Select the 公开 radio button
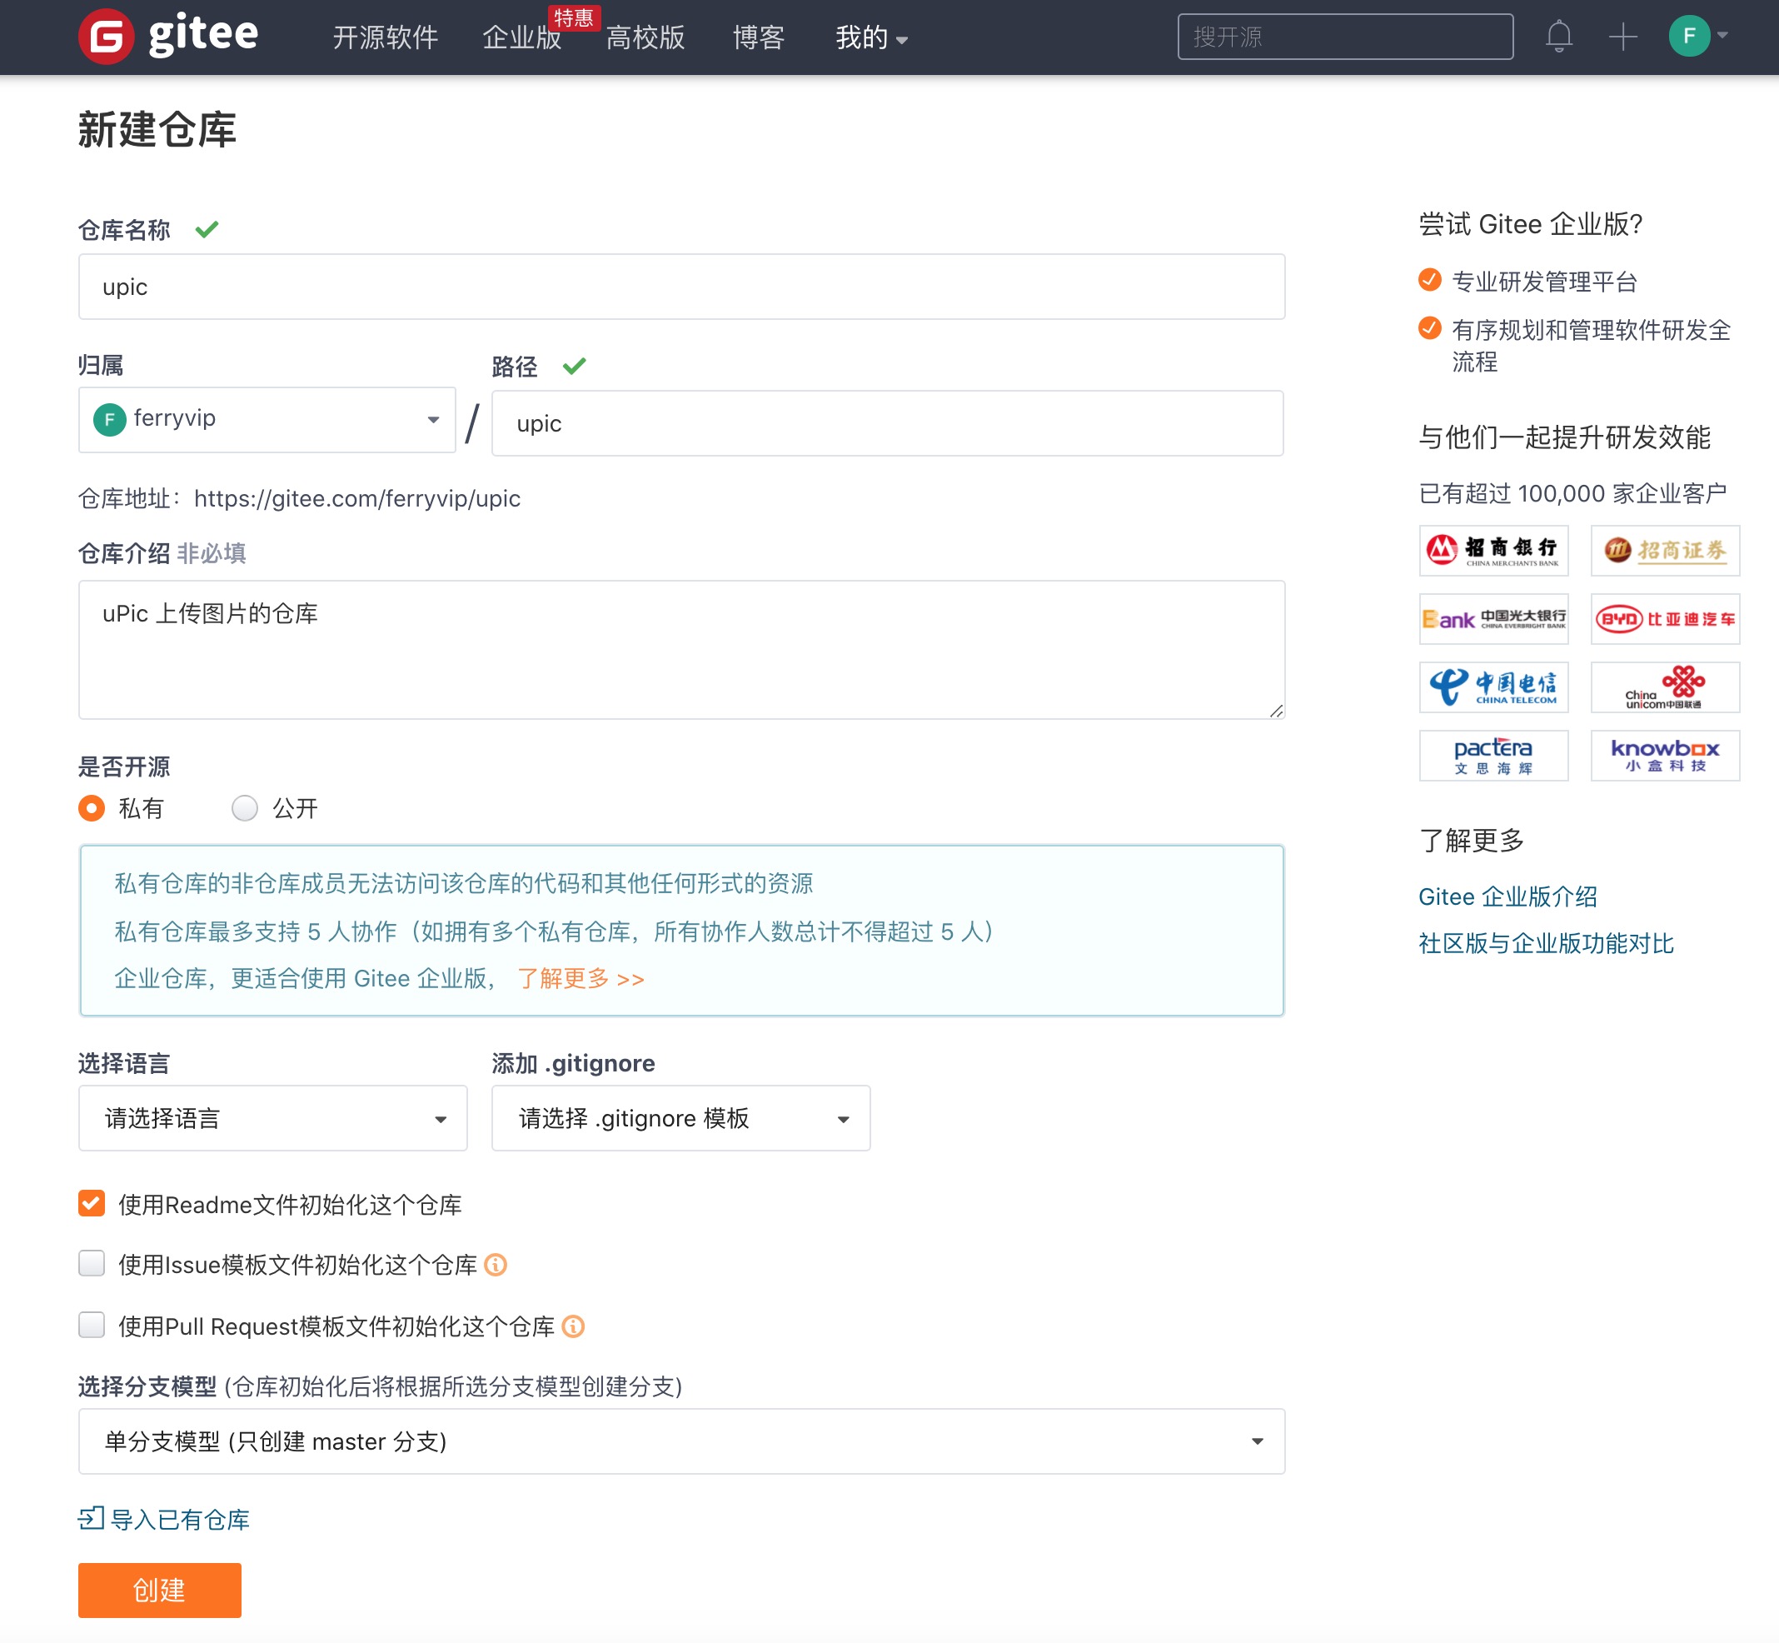This screenshot has width=1779, height=1643. [x=244, y=808]
